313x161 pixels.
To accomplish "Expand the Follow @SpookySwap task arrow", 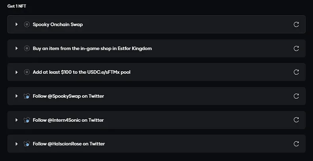I will point(17,96).
